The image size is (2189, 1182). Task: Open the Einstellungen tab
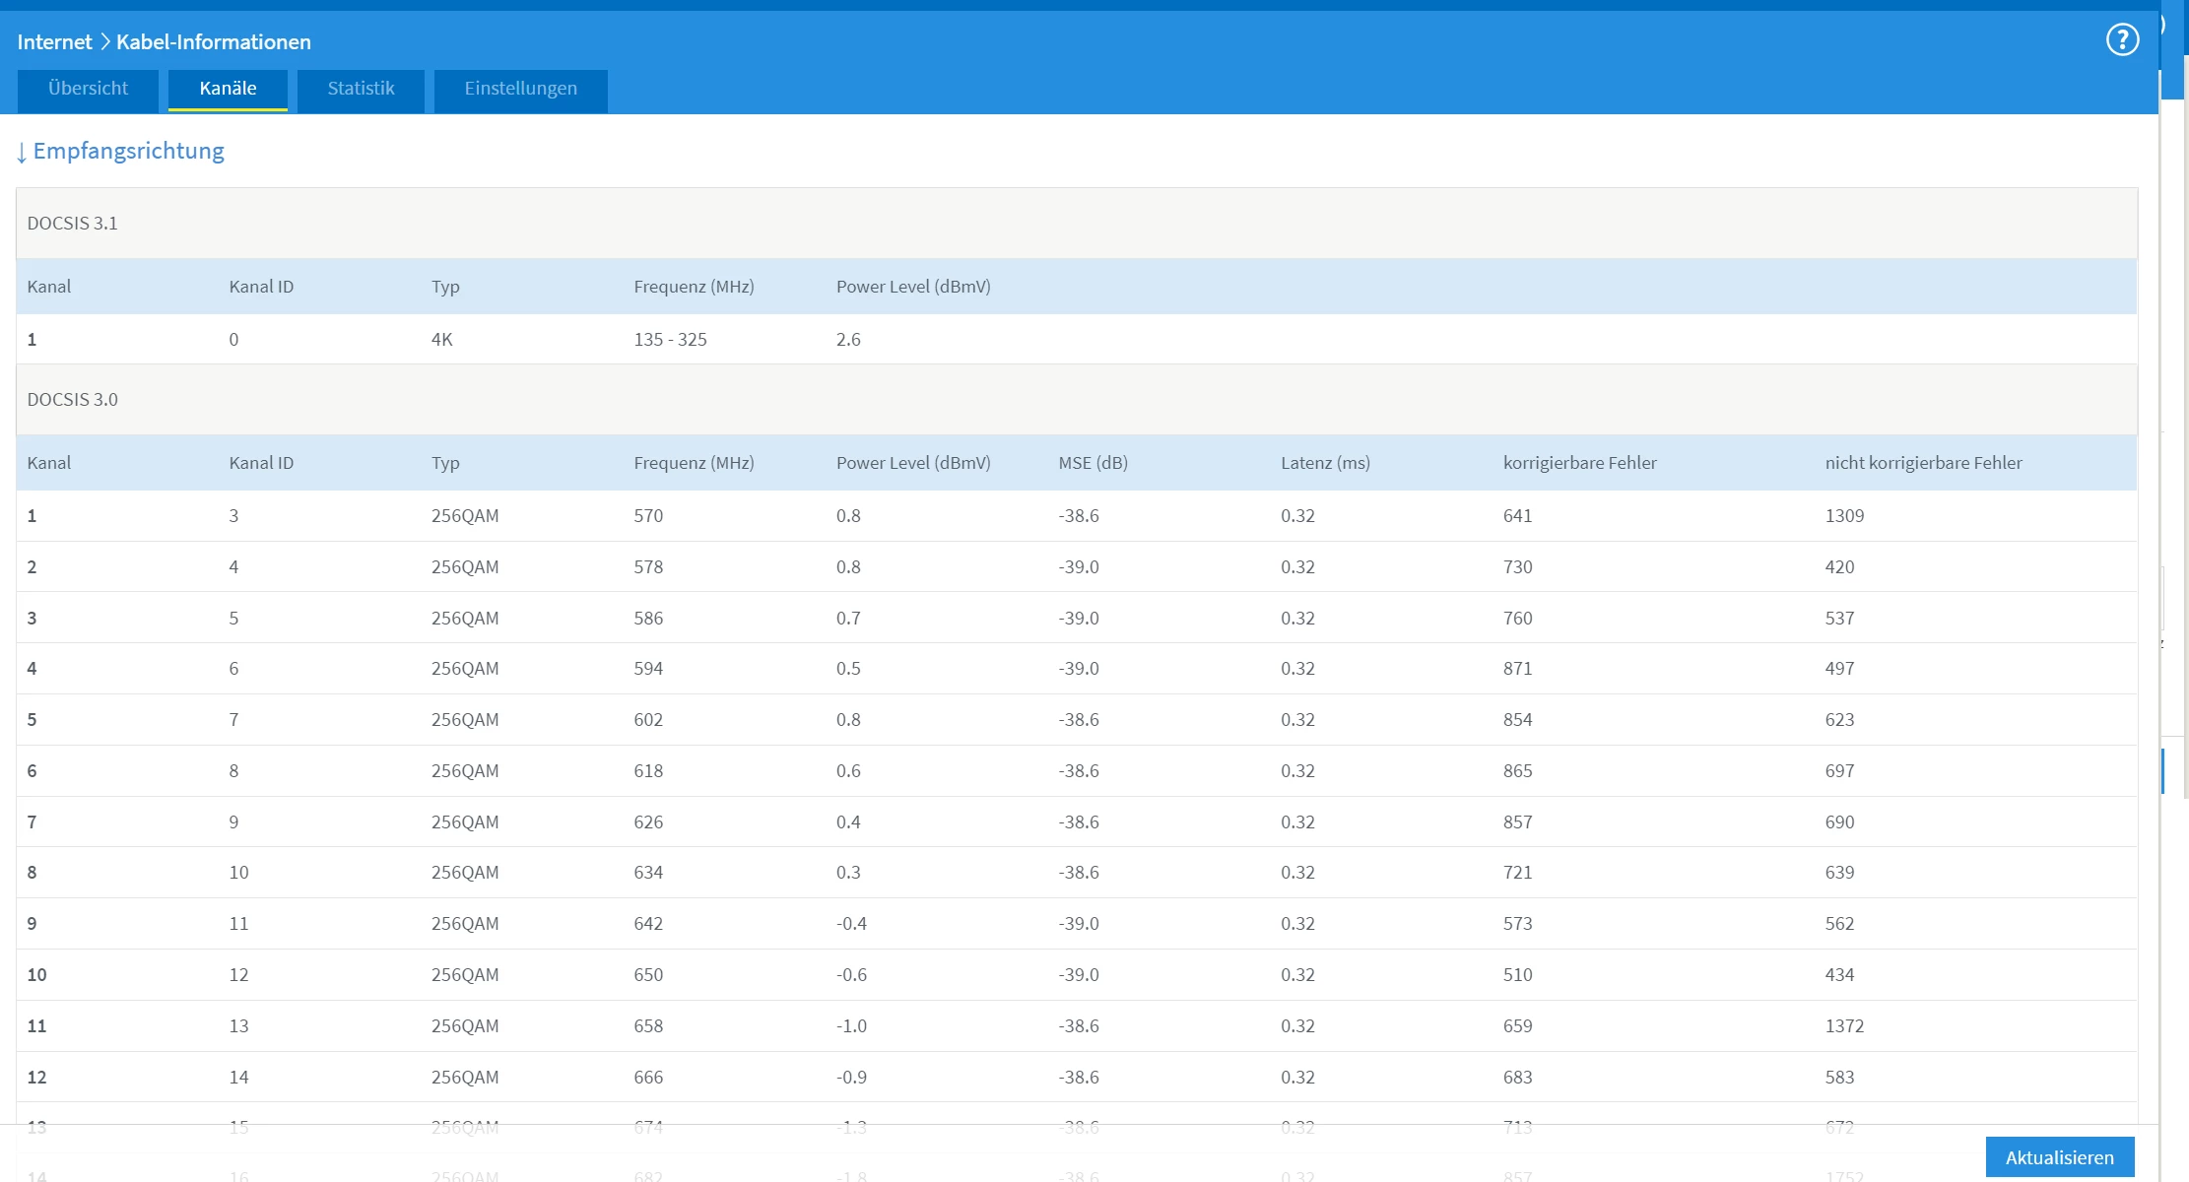520,89
